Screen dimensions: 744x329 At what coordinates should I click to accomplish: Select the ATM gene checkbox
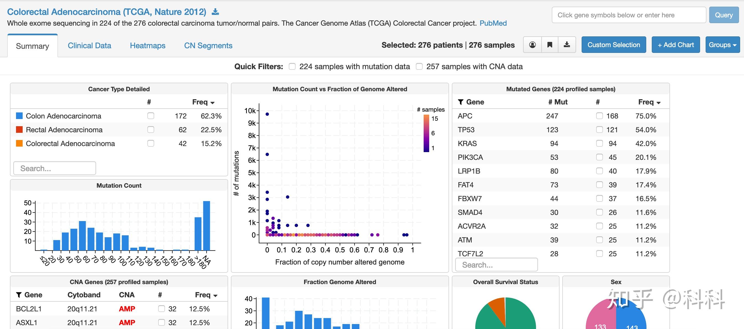tap(600, 240)
